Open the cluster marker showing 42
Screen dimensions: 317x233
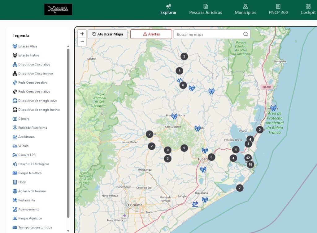(x=248, y=158)
